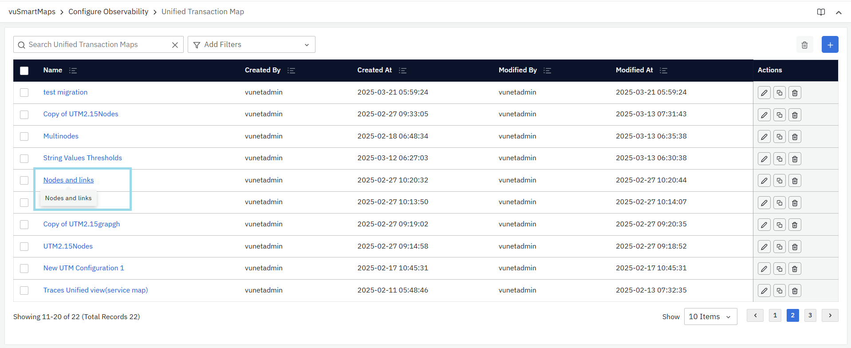Clear the search box with the X icon

(x=175, y=45)
